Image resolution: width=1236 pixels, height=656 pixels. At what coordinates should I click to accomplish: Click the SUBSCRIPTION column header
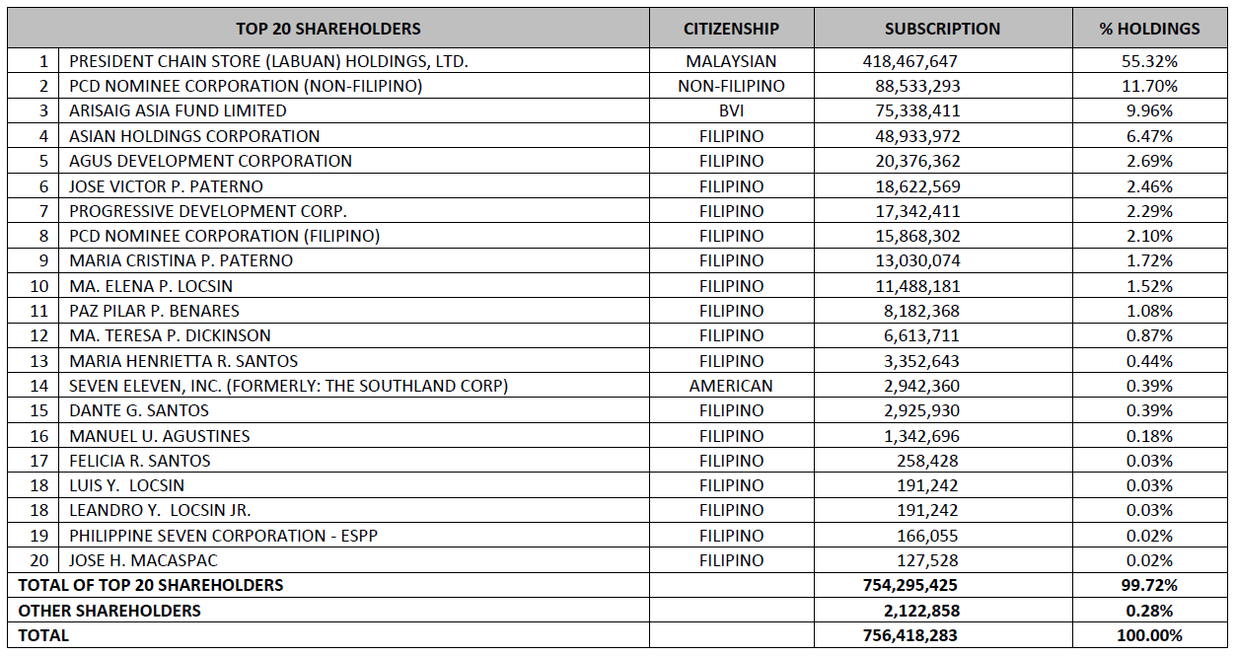point(942,29)
